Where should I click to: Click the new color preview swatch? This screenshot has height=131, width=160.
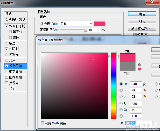click(x=128, y=58)
